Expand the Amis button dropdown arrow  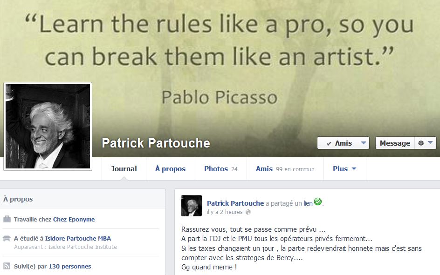tap(364, 143)
